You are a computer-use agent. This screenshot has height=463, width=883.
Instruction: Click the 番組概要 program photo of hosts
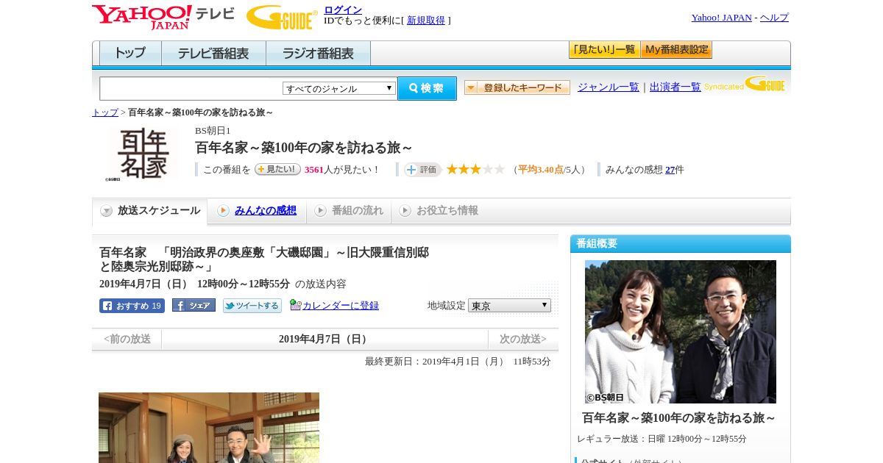[x=681, y=331]
